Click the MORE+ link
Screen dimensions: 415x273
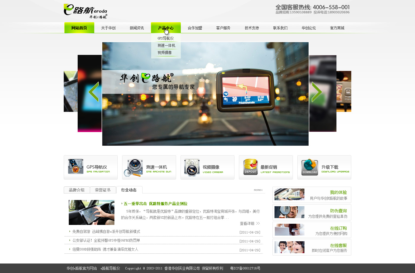[x=258, y=190]
